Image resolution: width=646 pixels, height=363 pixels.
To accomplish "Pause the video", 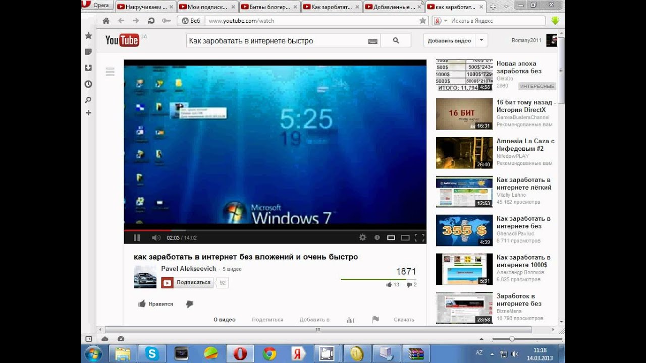I will pyautogui.click(x=137, y=237).
